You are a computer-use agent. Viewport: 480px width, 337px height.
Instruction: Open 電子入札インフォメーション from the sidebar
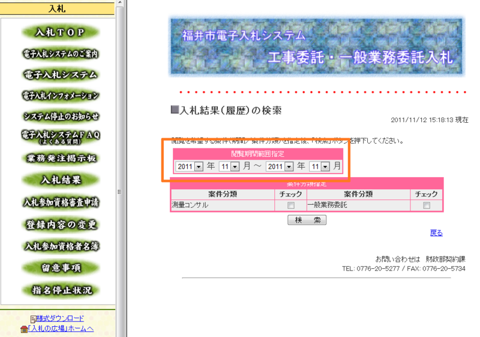coord(61,95)
